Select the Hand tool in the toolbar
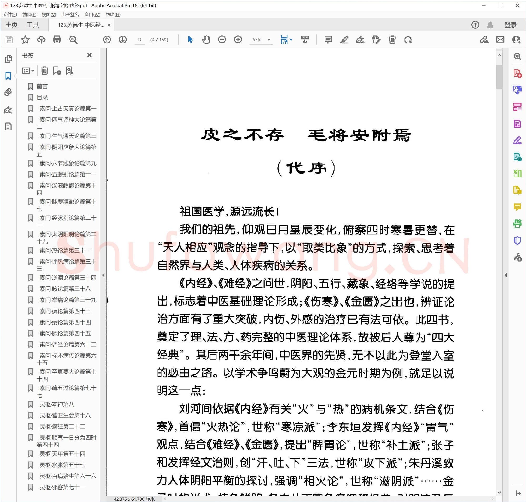Image resolution: width=526 pixels, height=502 pixels. click(x=206, y=40)
